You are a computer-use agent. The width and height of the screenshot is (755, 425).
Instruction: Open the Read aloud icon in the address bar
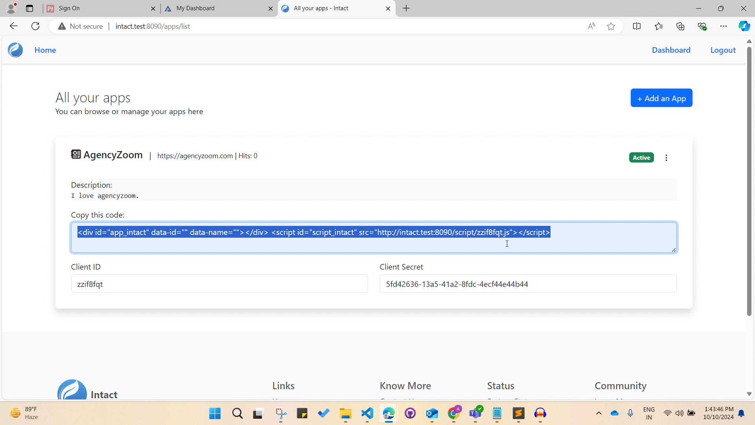591,26
